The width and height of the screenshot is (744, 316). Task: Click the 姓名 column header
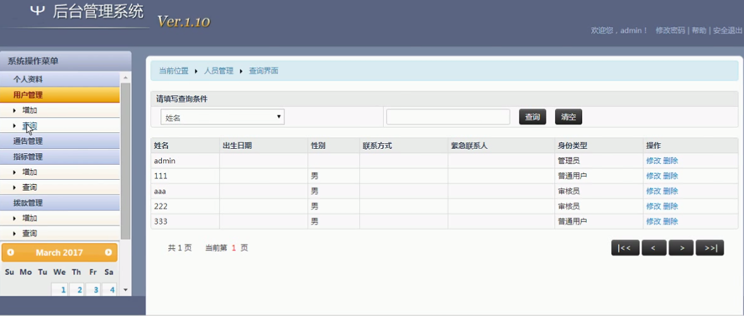coord(185,146)
